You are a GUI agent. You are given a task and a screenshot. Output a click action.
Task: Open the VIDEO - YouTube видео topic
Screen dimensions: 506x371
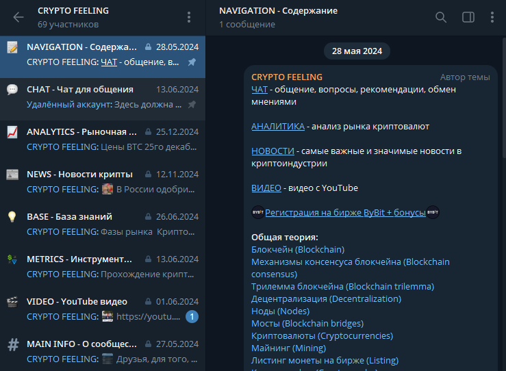point(103,312)
